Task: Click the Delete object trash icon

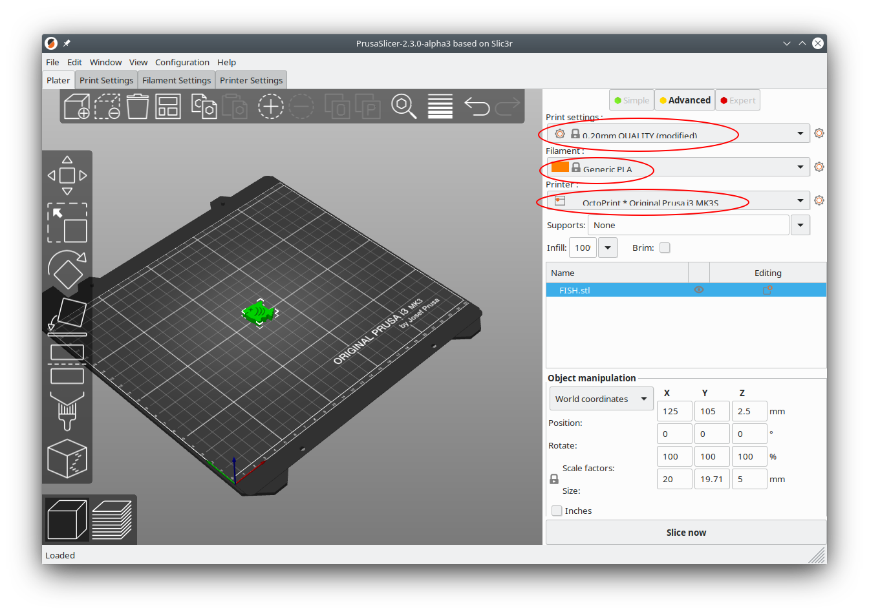Action: [x=138, y=107]
